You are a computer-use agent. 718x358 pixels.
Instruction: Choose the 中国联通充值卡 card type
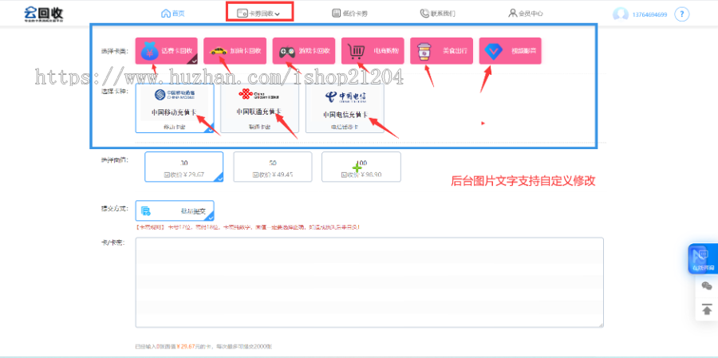[259, 108]
